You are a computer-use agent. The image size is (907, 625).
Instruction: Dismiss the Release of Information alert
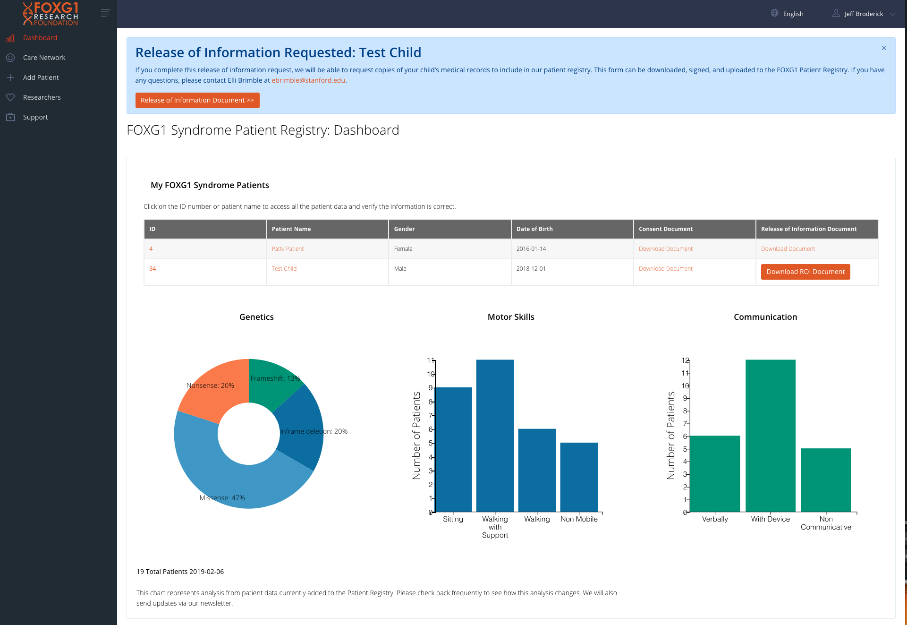pyautogui.click(x=884, y=48)
